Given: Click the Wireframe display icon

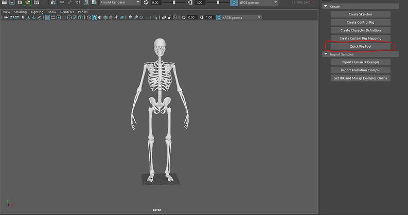Looking at the screenshot, I should 89,17.
